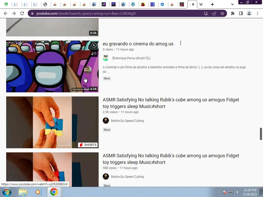Bookmark this page with star icon

pos(222,13)
